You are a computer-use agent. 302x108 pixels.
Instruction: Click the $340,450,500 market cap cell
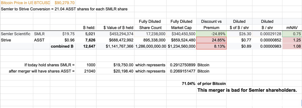coord(181,34)
